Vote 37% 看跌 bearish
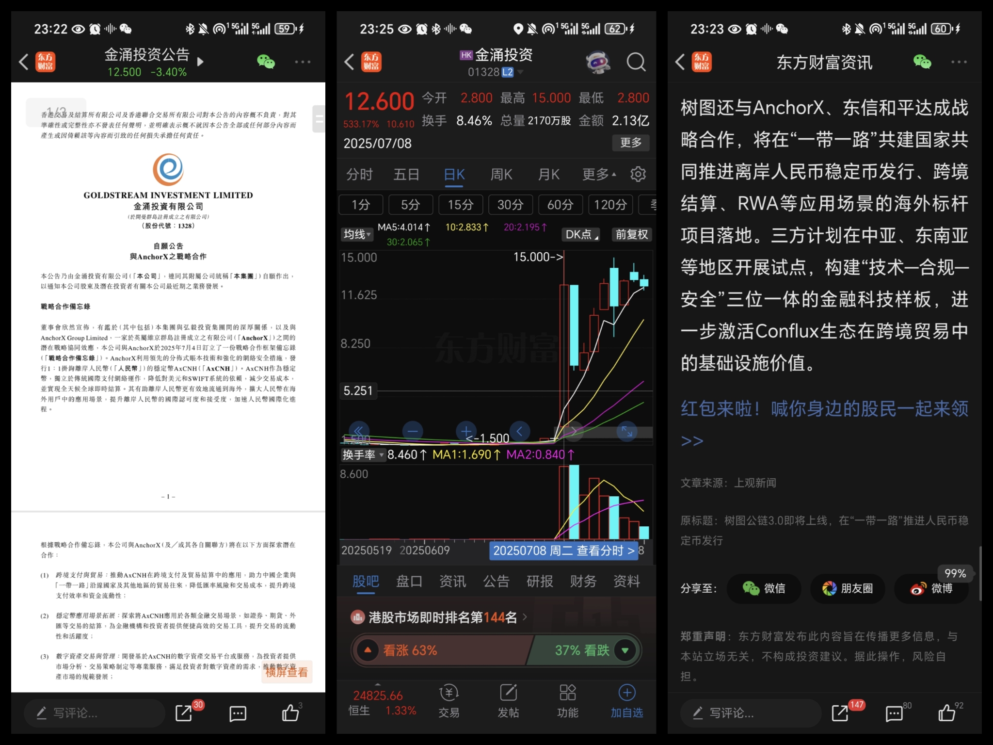The height and width of the screenshot is (745, 993). 584,650
